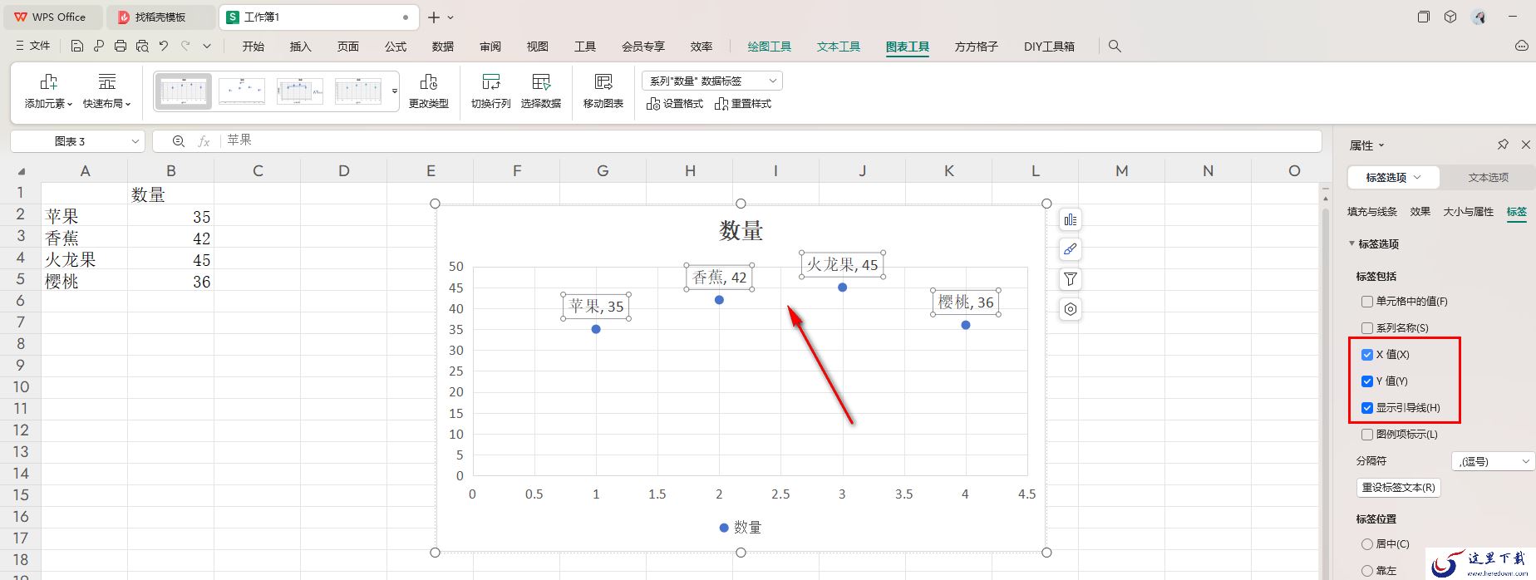Viewport: 1536px width, 580px height.
Task: Click the Undo arrow icon
Action: click(x=164, y=47)
